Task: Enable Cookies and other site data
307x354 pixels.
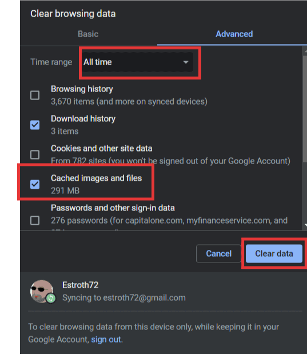Action: pos(35,154)
